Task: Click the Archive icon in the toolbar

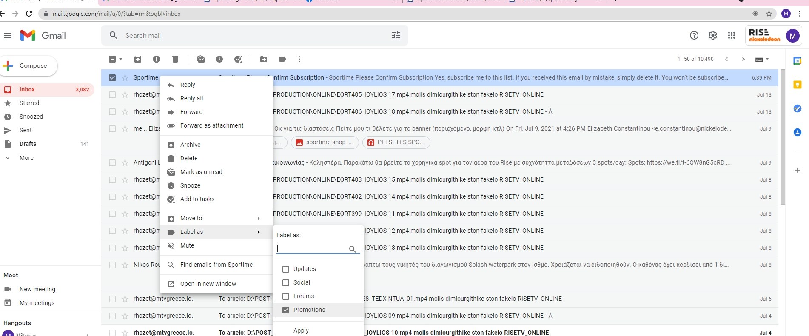Action: [x=138, y=59]
